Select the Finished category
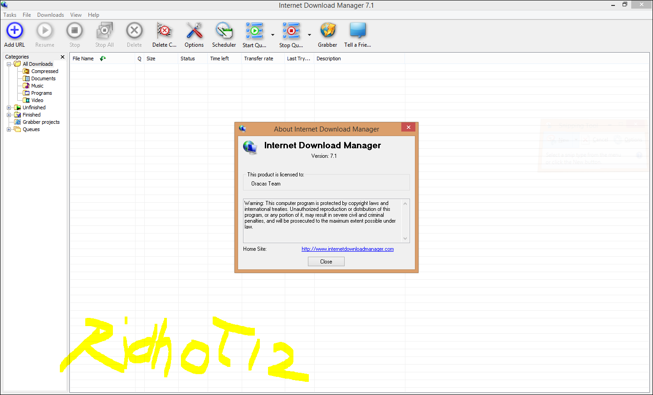 coord(31,115)
